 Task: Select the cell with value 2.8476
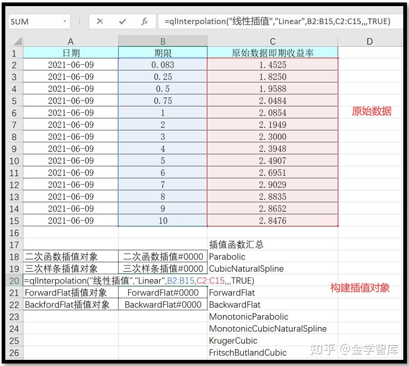272,221
